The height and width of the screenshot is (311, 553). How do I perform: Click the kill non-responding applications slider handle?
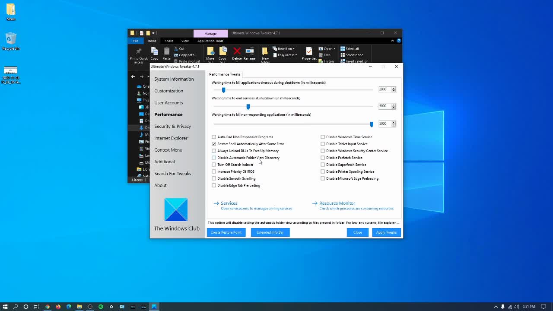click(x=372, y=124)
